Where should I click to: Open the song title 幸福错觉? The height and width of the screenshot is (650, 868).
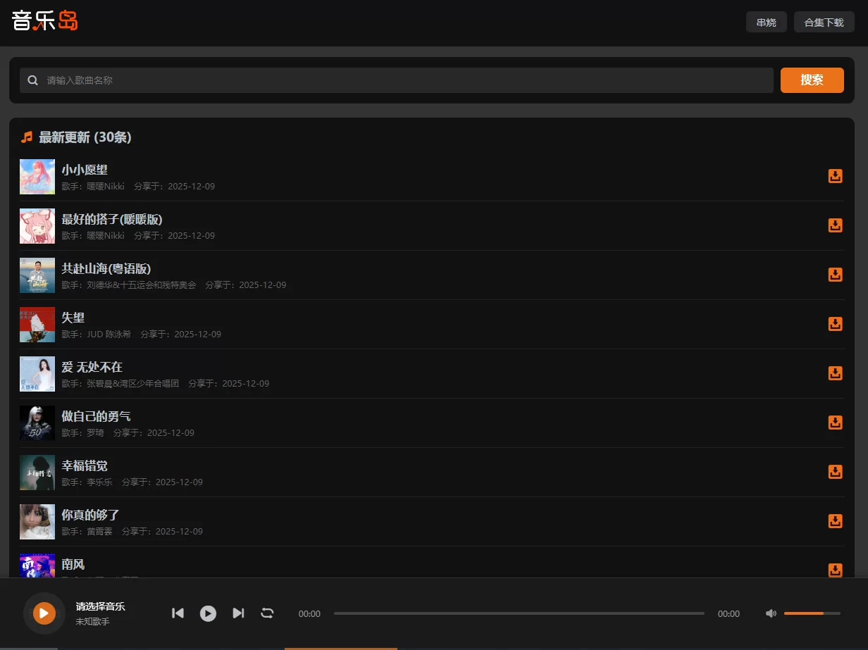tap(85, 465)
